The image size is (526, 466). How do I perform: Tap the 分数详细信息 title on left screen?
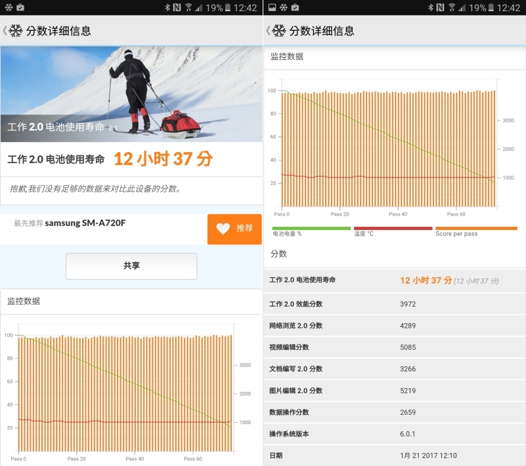pos(58,31)
